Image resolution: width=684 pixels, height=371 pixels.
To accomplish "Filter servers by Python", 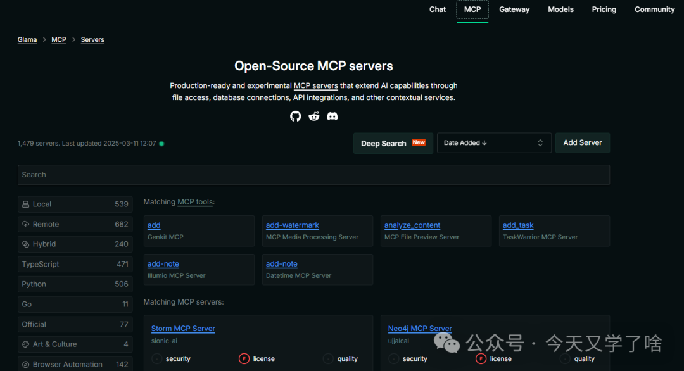I will [x=75, y=284].
